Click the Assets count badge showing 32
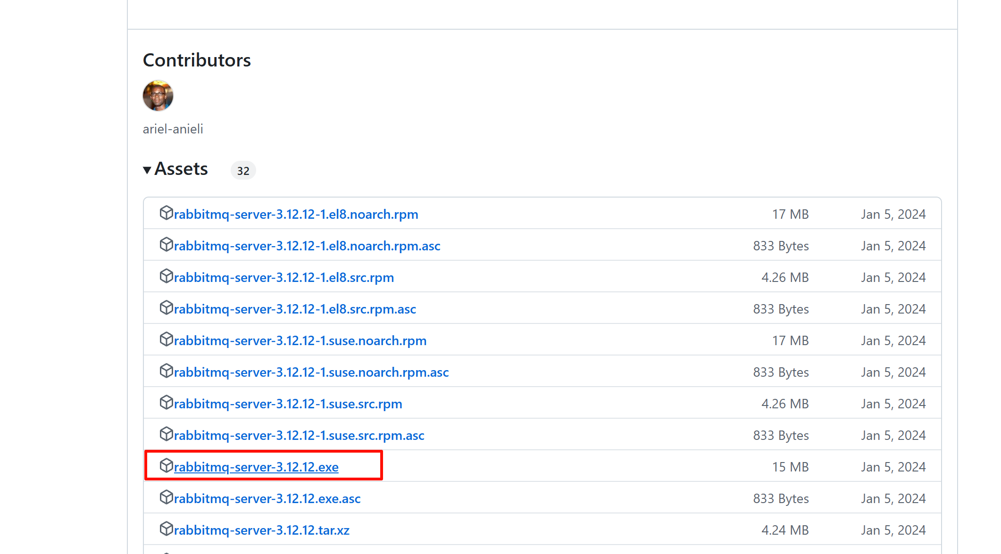Viewport: 1001px width, 554px height. click(x=243, y=171)
